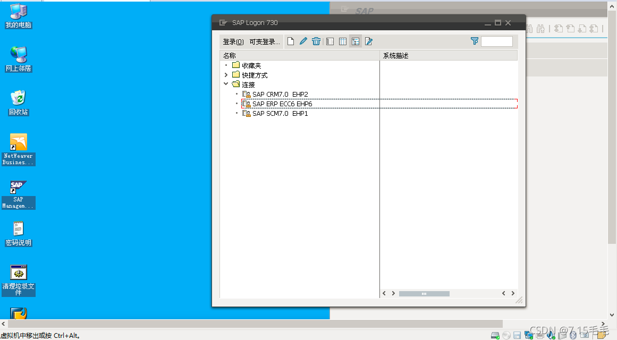Click the VM floppy drive status icon
617x340 pixels.
point(517,335)
